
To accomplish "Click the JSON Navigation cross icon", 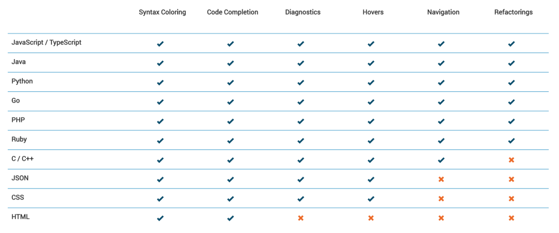I will [441, 179].
